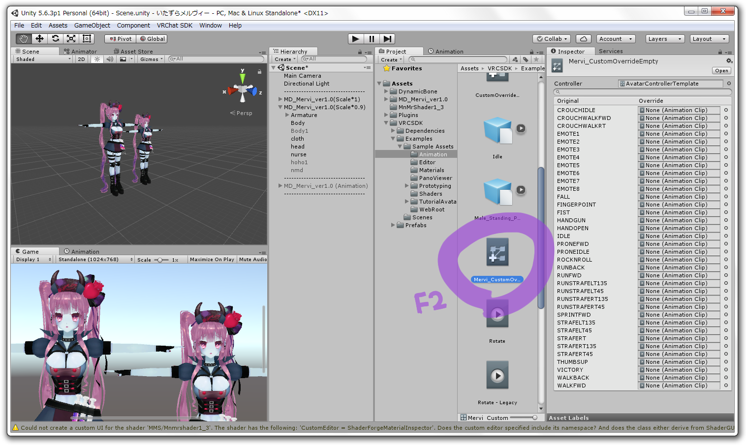
Task: Switch to the Animator tab
Action: point(80,51)
